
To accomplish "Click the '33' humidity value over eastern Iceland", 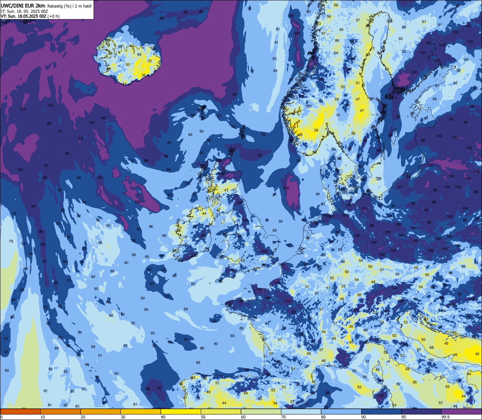I will [x=149, y=61].
